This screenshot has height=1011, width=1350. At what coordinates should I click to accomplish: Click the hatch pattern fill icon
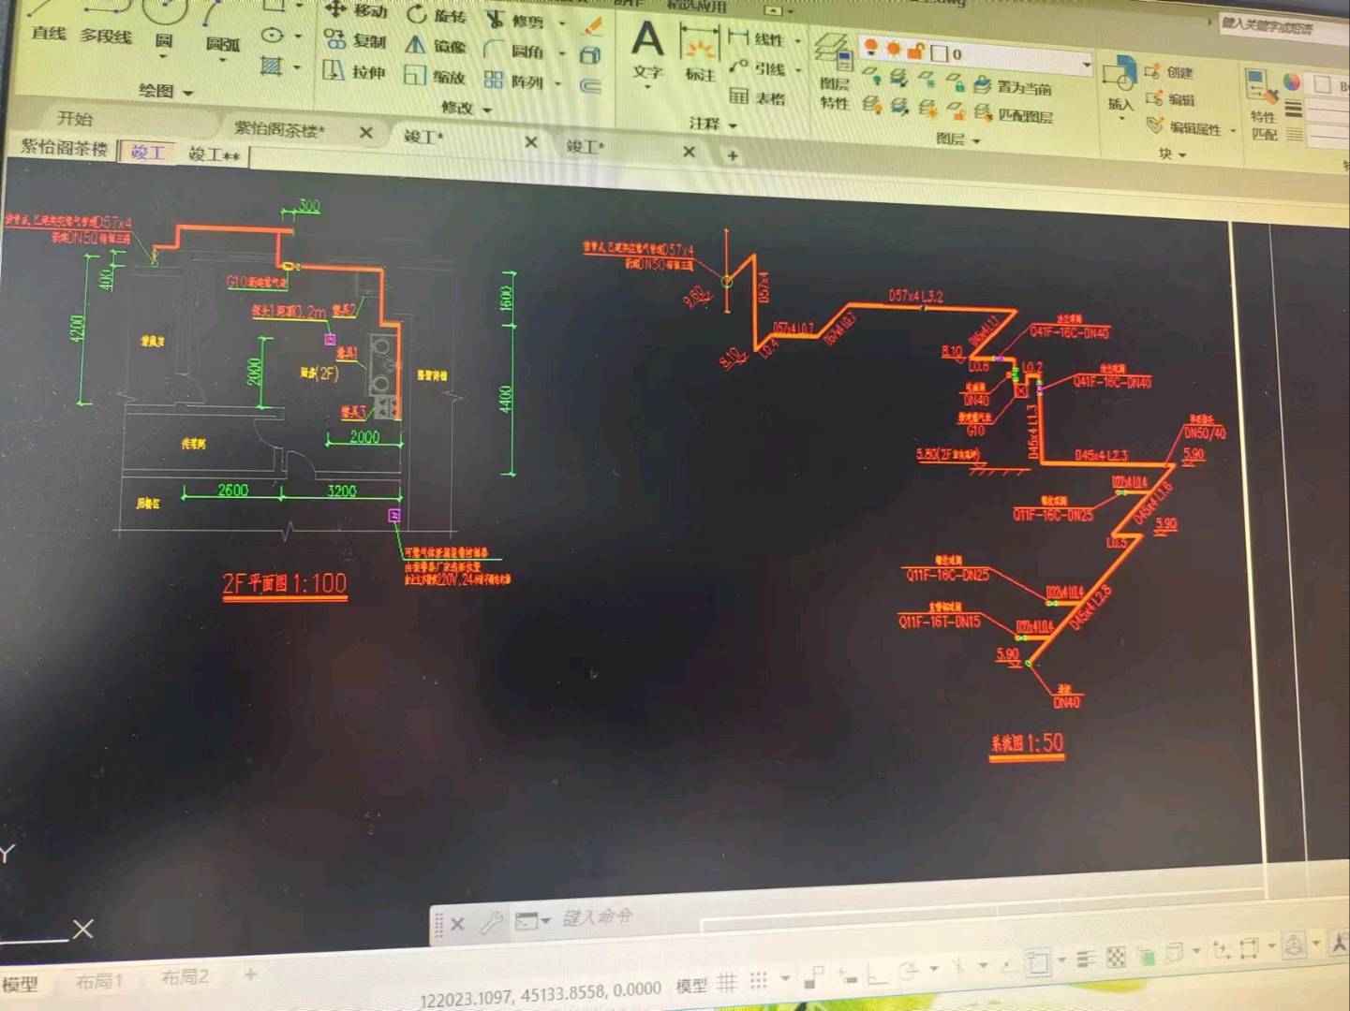272,66
